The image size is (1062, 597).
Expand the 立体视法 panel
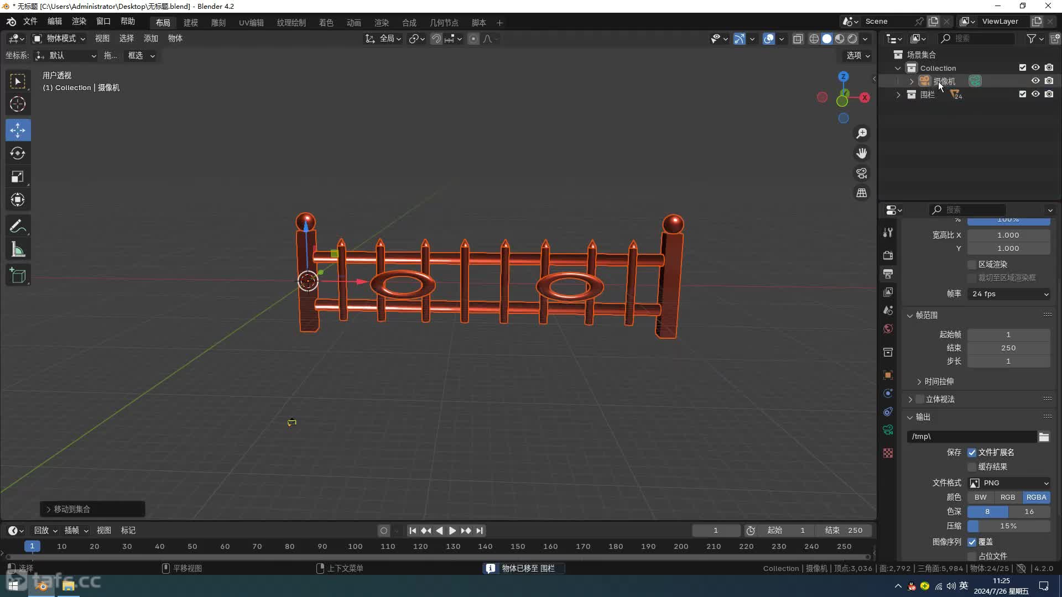910,400
